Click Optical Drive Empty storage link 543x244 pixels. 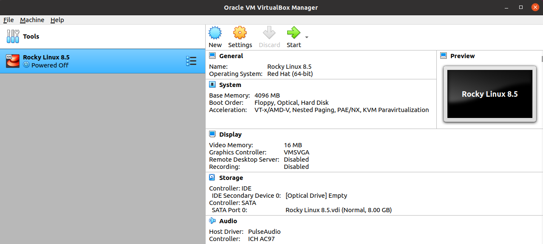(316, 196)
